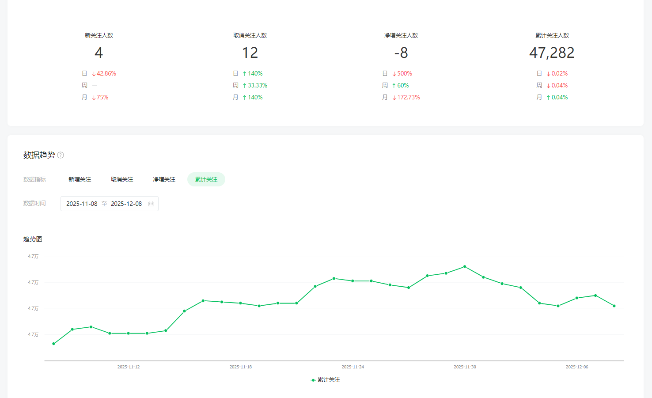Click the 净增关注人数 value -8
Image resolution: width=652 pixels, height=398 pixels.
pyautogui.click(x=401, y=53)
